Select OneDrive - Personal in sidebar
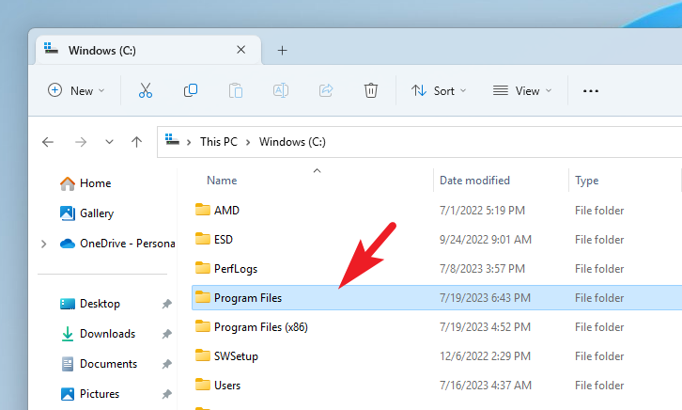 coord(117,244)
